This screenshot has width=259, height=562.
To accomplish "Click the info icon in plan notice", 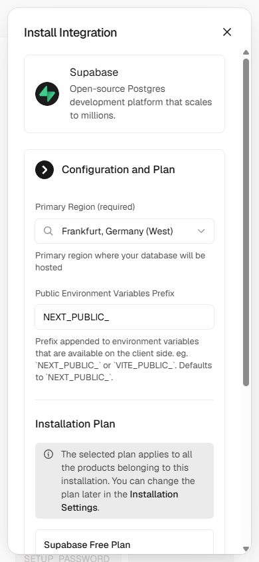I will [x=48, y=455].
